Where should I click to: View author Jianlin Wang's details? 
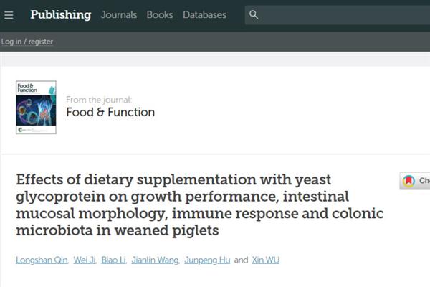155,260
